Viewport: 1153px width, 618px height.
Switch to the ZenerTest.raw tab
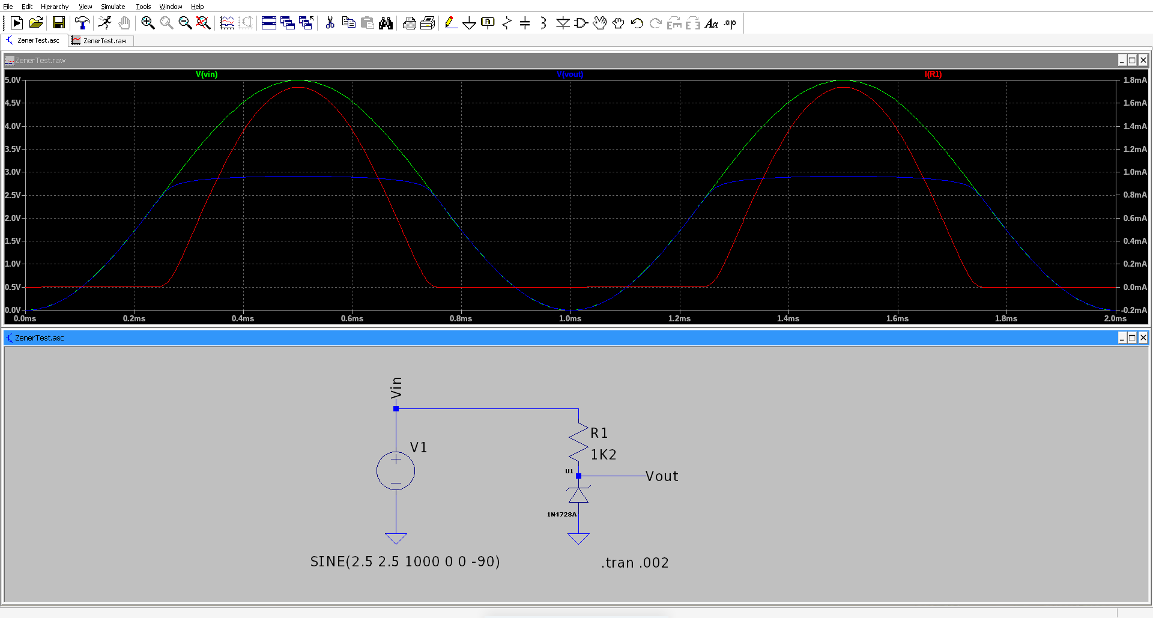pyautogui.click(x=100, y=40)
